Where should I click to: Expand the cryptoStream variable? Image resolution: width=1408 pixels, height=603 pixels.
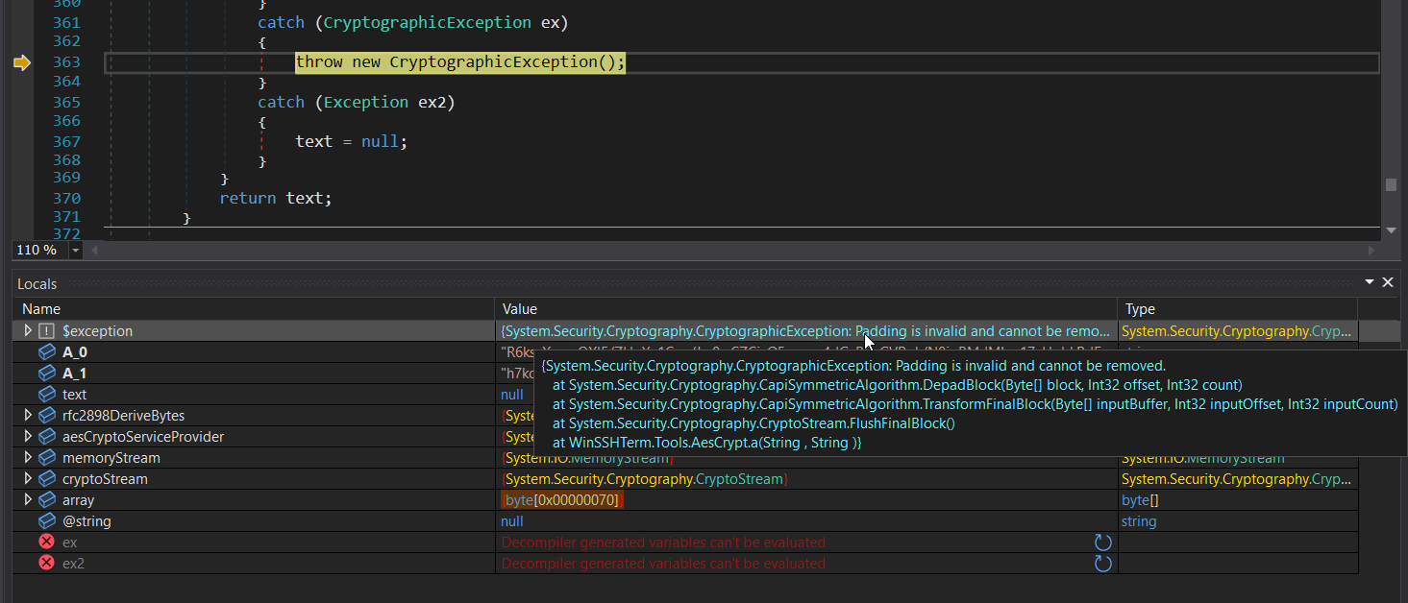pos(28,479)
